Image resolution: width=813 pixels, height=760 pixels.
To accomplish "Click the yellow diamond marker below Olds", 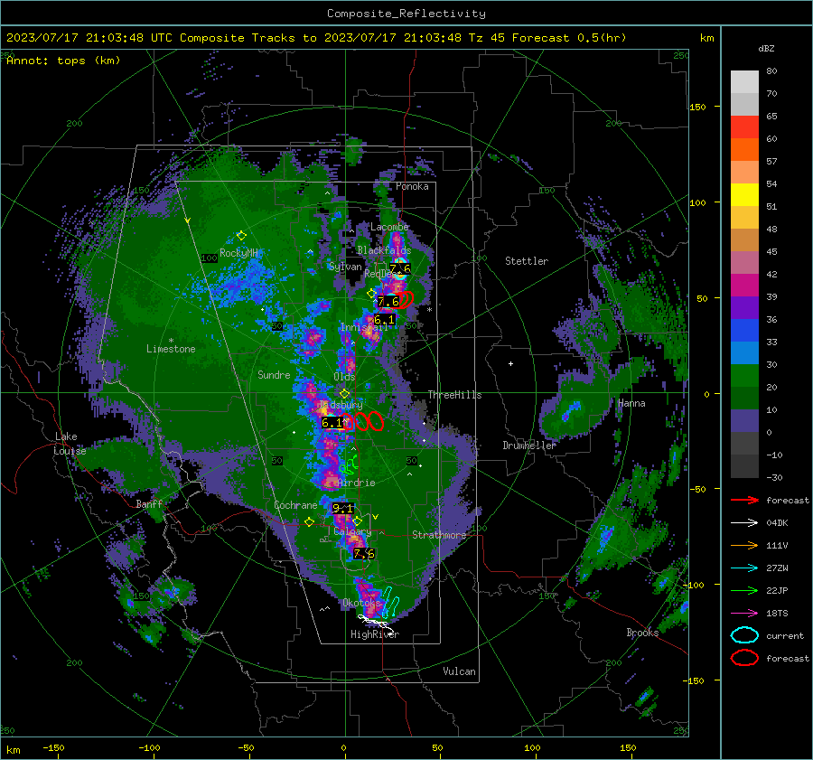I will (x=344, y=394).
